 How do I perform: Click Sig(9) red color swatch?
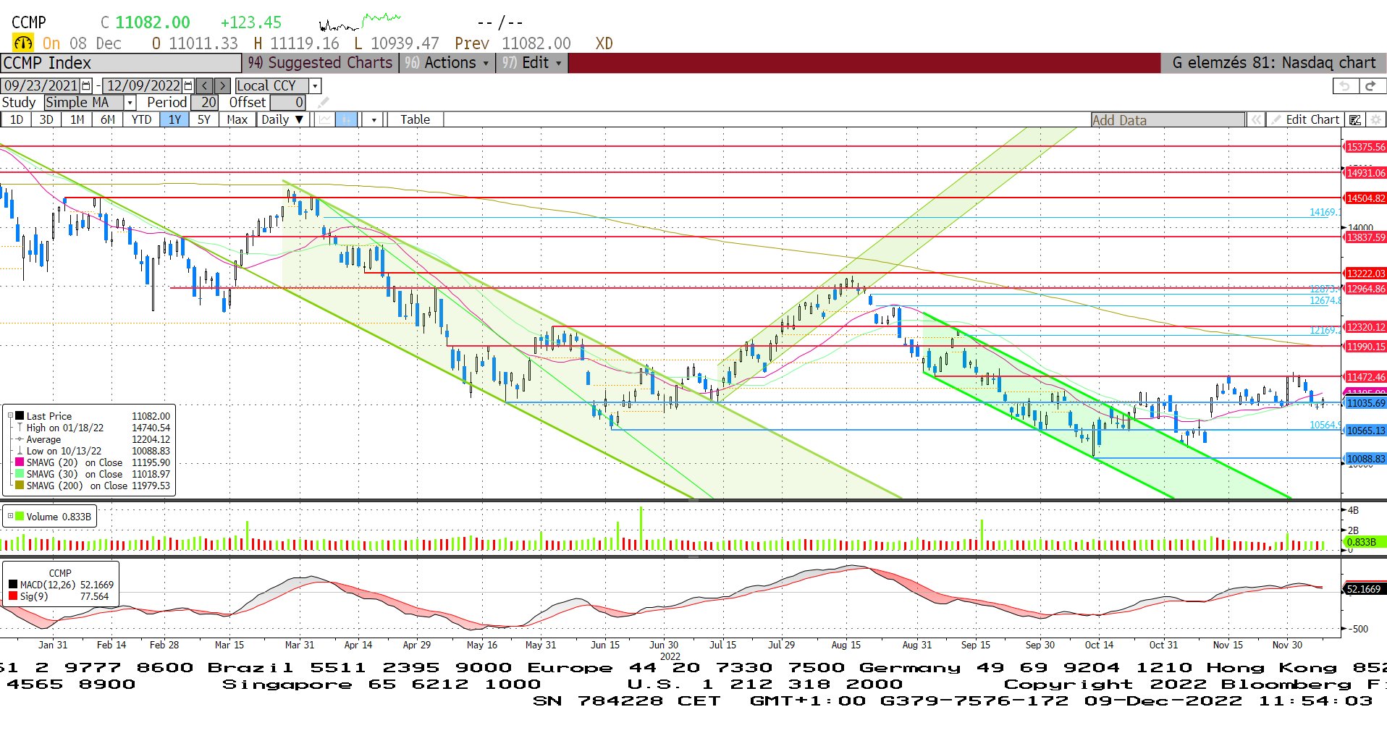[13, 596]
